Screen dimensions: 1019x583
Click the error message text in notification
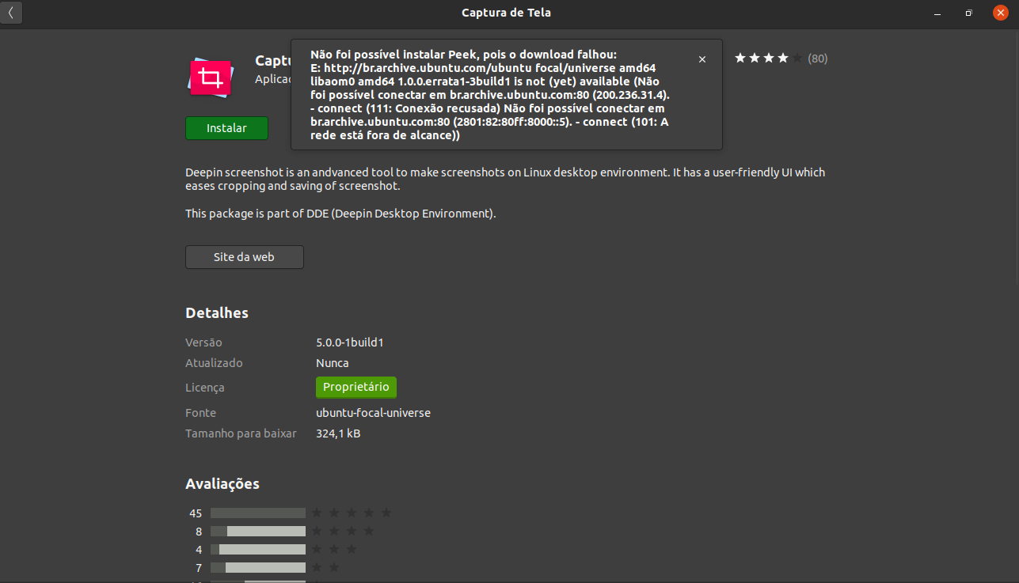coord(491,94)
